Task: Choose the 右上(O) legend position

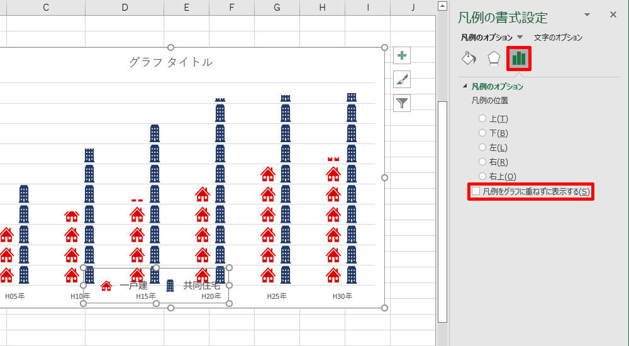Action: [x=482, y=176]
